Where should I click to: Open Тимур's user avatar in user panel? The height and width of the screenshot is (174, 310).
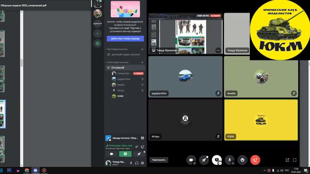pos(108,163)
